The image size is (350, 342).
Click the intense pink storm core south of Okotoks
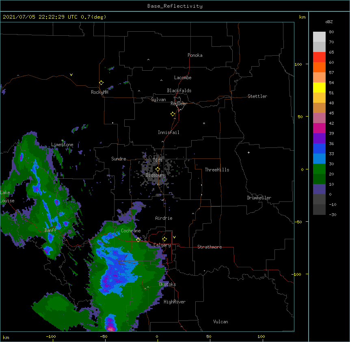click(111, 328)
